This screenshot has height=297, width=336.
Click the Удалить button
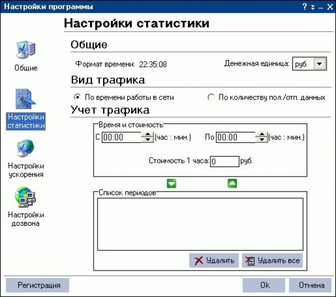(x=214, y=261)
